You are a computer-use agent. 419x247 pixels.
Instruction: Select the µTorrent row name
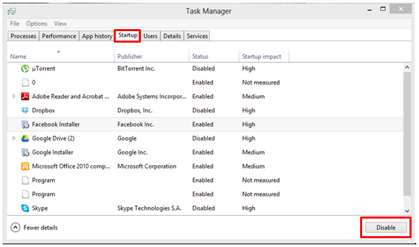coord(43,68)
